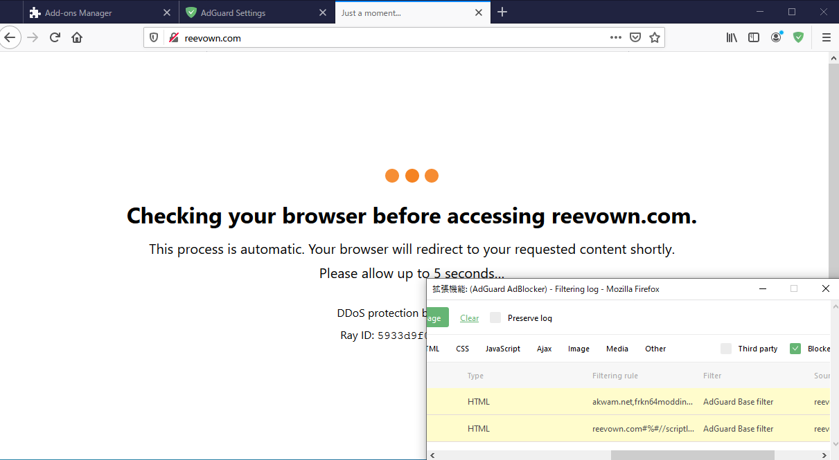Disable the Blocked filter checkbox

[x=795, y=349]
